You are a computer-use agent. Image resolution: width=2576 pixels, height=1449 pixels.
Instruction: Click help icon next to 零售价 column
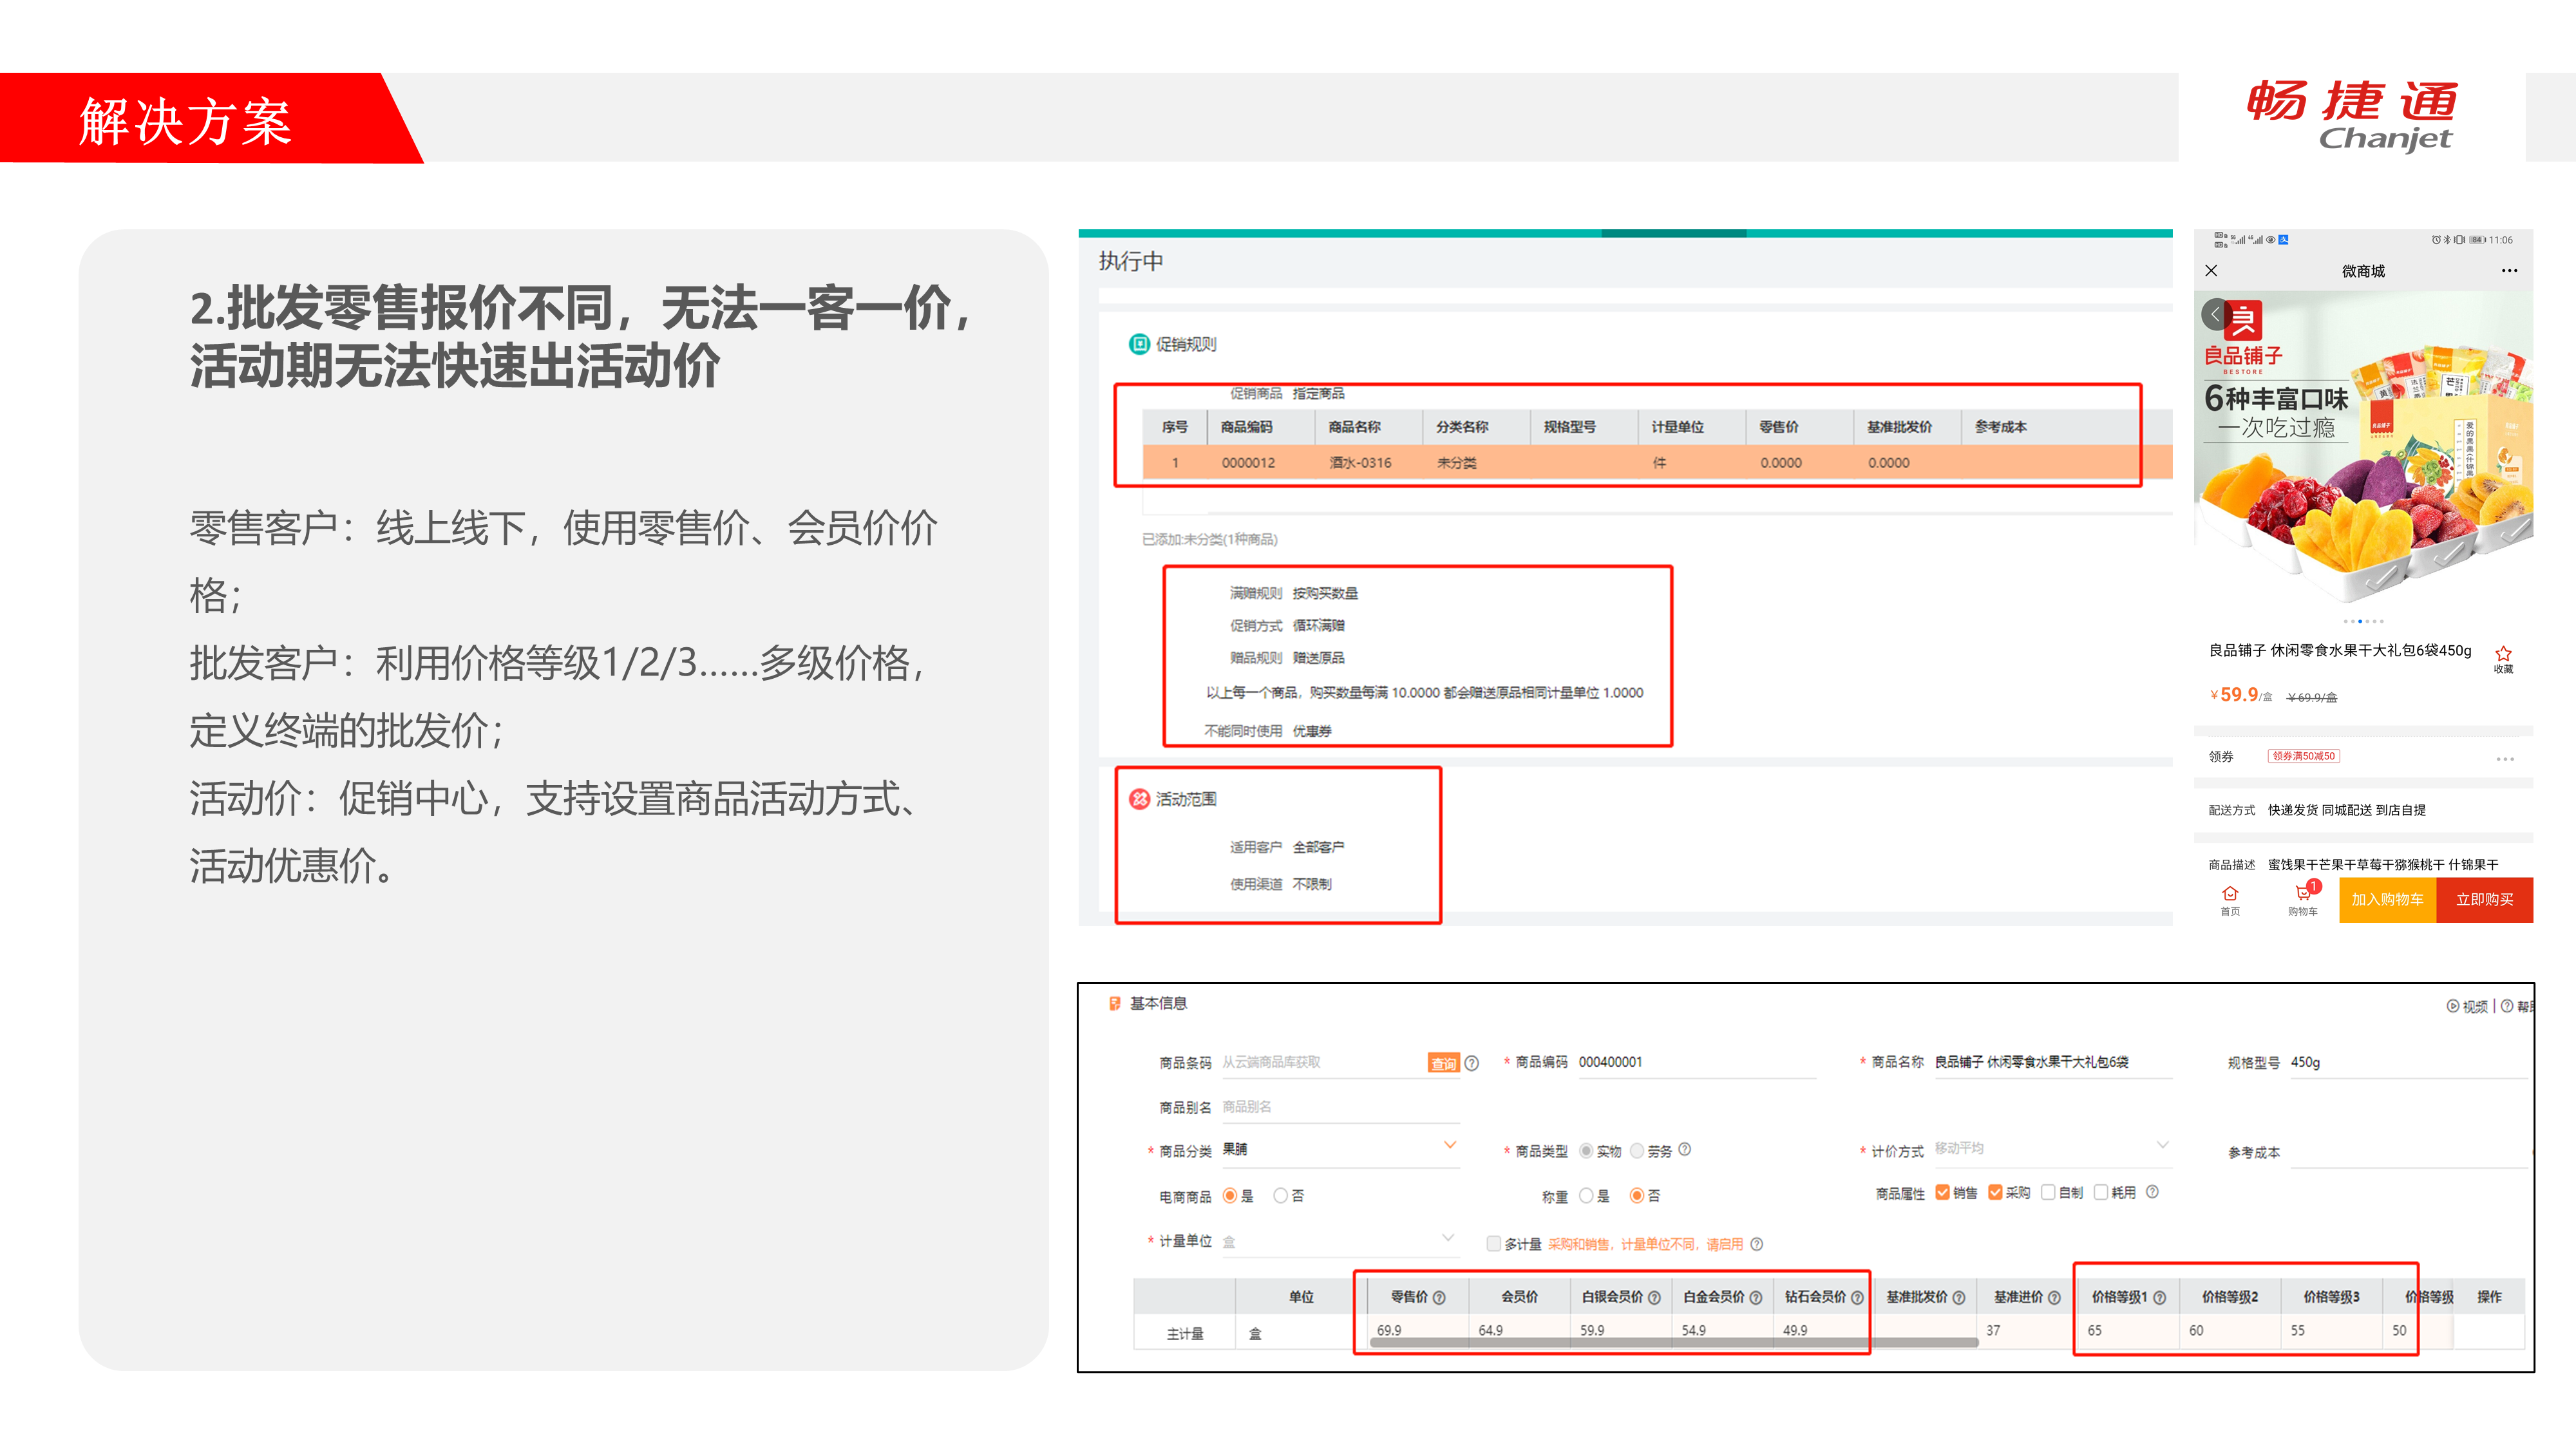(x=1439, y=1297)
